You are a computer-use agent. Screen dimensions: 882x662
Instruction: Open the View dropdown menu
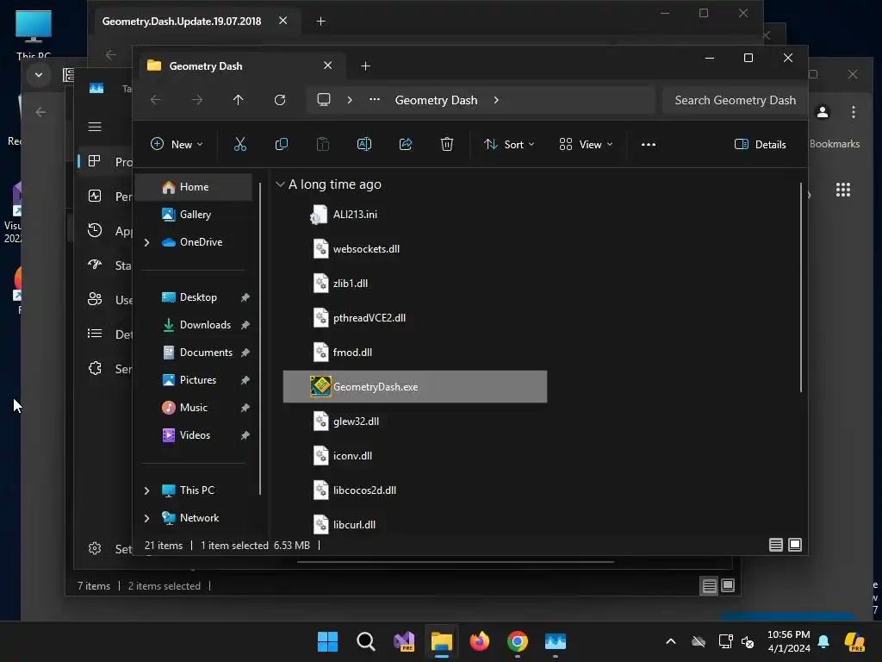point(586,145)
